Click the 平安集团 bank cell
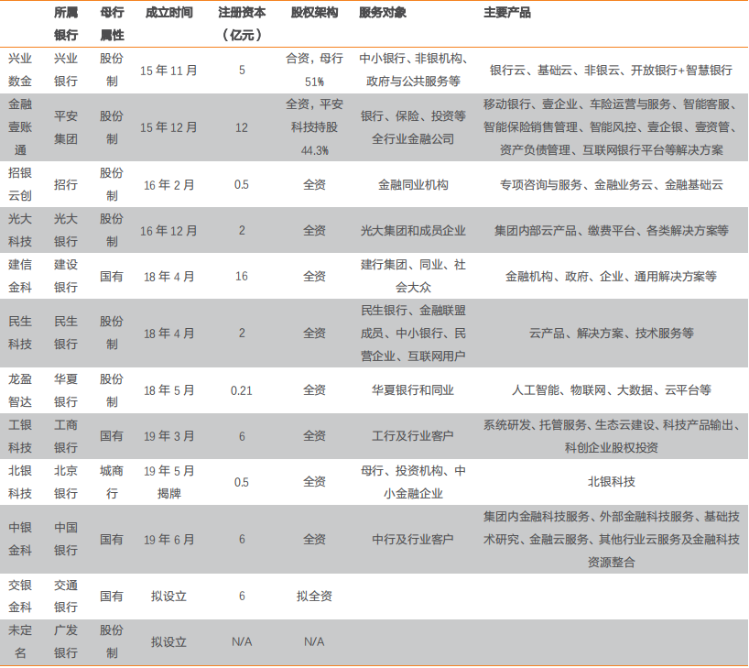The width and height of the screenshot is (749, 668). (66, 127)
